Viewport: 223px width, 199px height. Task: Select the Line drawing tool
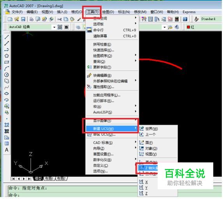[x=7, y=37]
